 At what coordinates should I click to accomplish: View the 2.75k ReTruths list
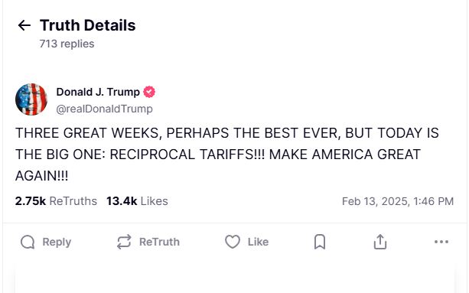pyautogui.click(x=56, y=201)
